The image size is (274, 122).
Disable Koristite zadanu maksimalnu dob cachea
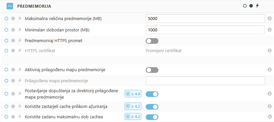152,117
